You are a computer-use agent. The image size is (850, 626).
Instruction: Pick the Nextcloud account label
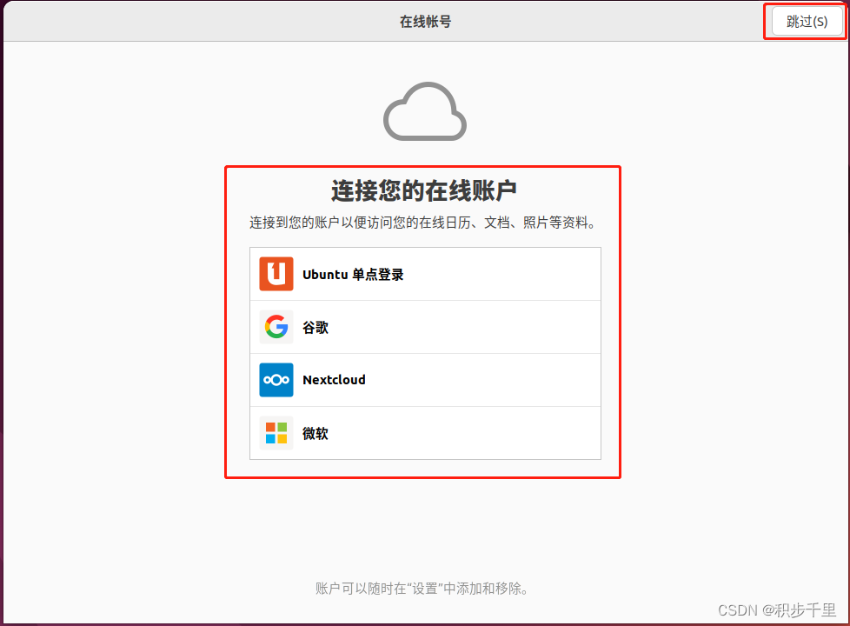point(334,380)
